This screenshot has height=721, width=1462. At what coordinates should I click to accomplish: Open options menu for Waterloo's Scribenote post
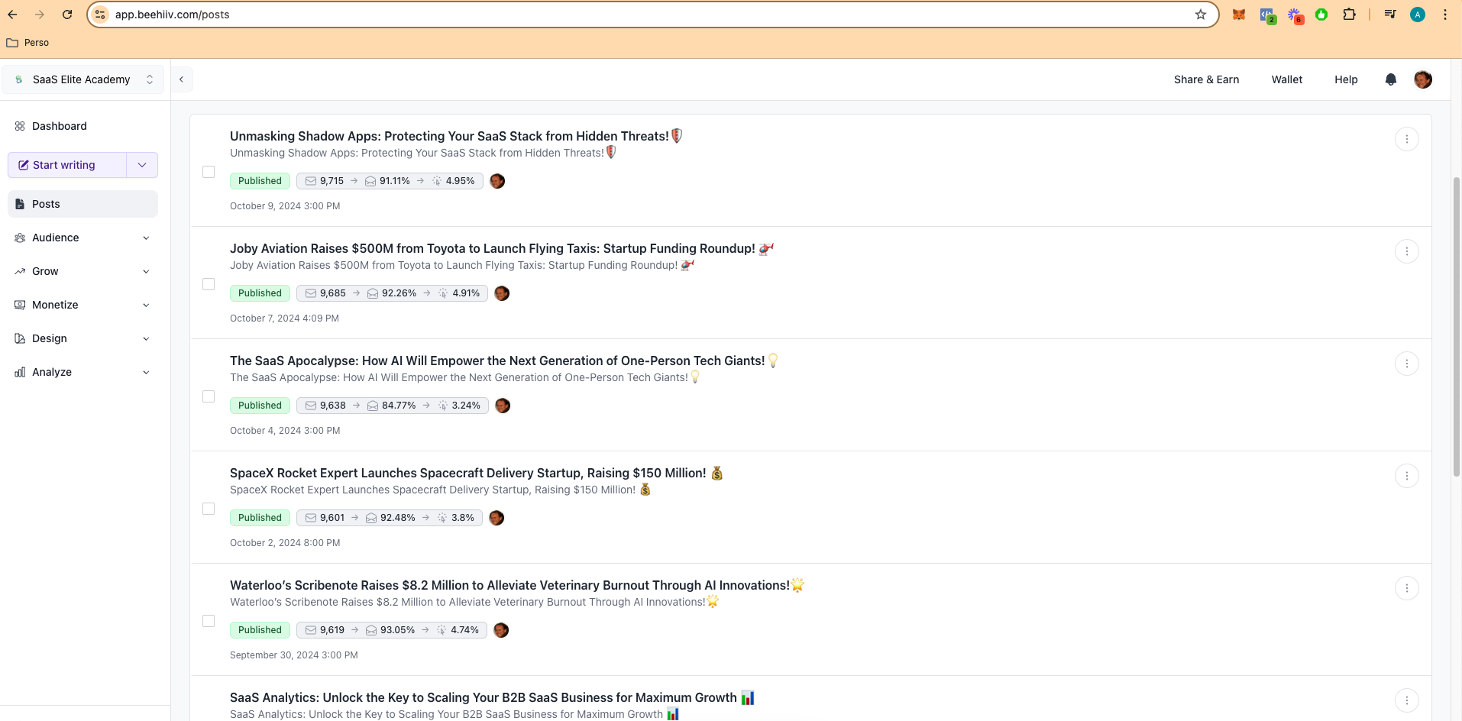[1407, 588]
